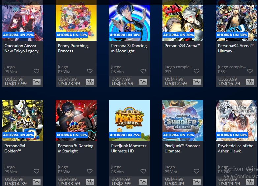Image resolution: width=258 pixels, height=186 pixels.
Task: Add PixelJunk Shooter Ultimate to cart
Action: pyautogui.click(x=197, y=182)
